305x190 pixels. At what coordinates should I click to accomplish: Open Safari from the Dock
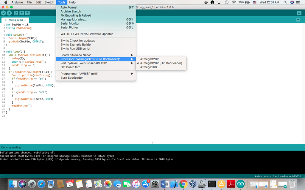(41, 184)
